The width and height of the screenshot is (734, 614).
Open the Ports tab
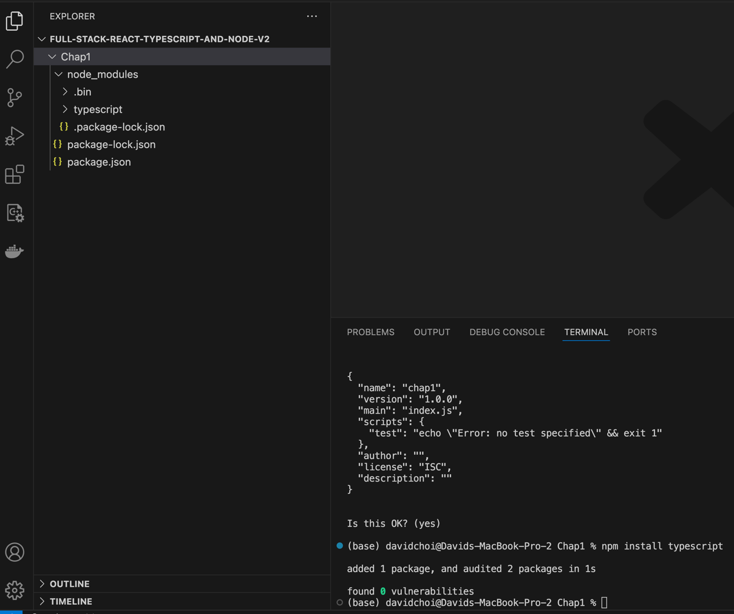pos(642,332)
